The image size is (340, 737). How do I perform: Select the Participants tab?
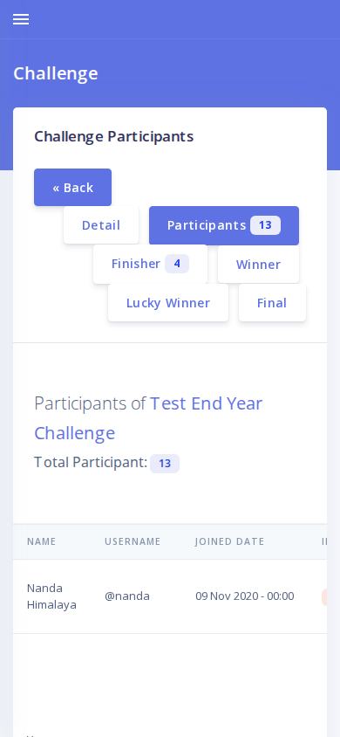tap(224, 225)
